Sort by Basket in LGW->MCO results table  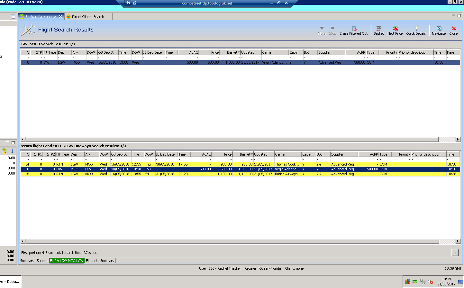[230, 52]
